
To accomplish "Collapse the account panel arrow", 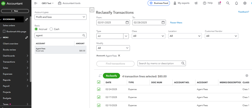I will coord(92,10).
